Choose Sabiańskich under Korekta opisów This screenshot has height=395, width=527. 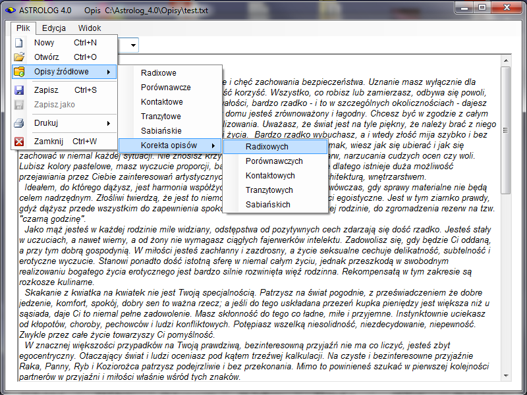[275, 205]
